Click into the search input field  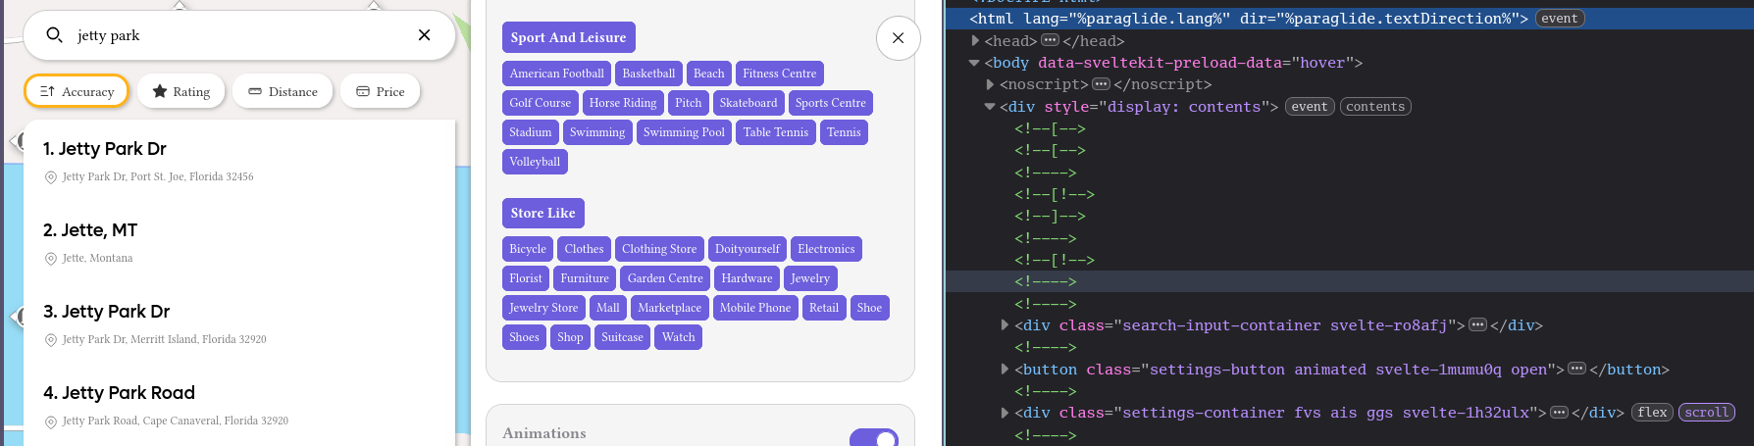235,35
